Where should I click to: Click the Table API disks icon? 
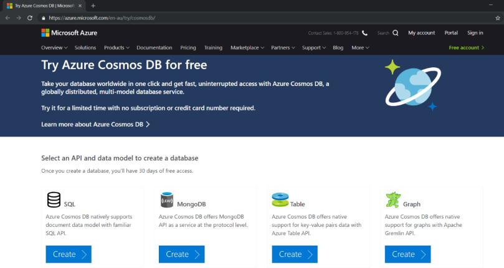[x=280, y=200]
